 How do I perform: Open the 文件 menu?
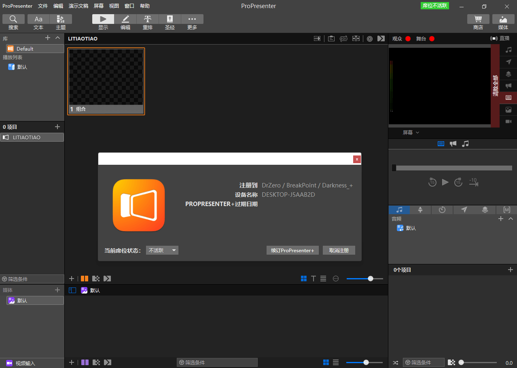click(x=43, y=6)
